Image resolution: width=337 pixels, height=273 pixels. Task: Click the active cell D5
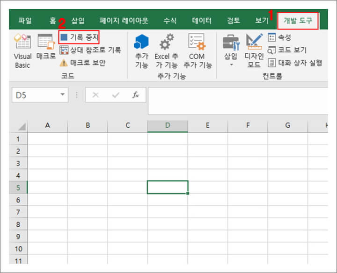click(168, 187)
